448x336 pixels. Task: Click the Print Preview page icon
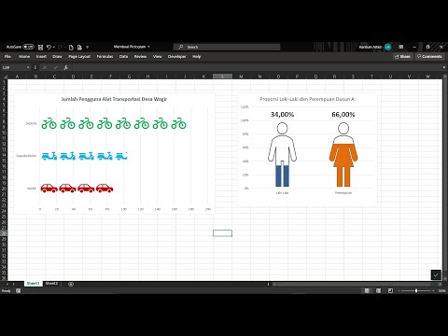79,47
